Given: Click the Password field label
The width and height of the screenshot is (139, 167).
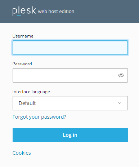Looking at the screenshot, I should (x=22, y=64).
